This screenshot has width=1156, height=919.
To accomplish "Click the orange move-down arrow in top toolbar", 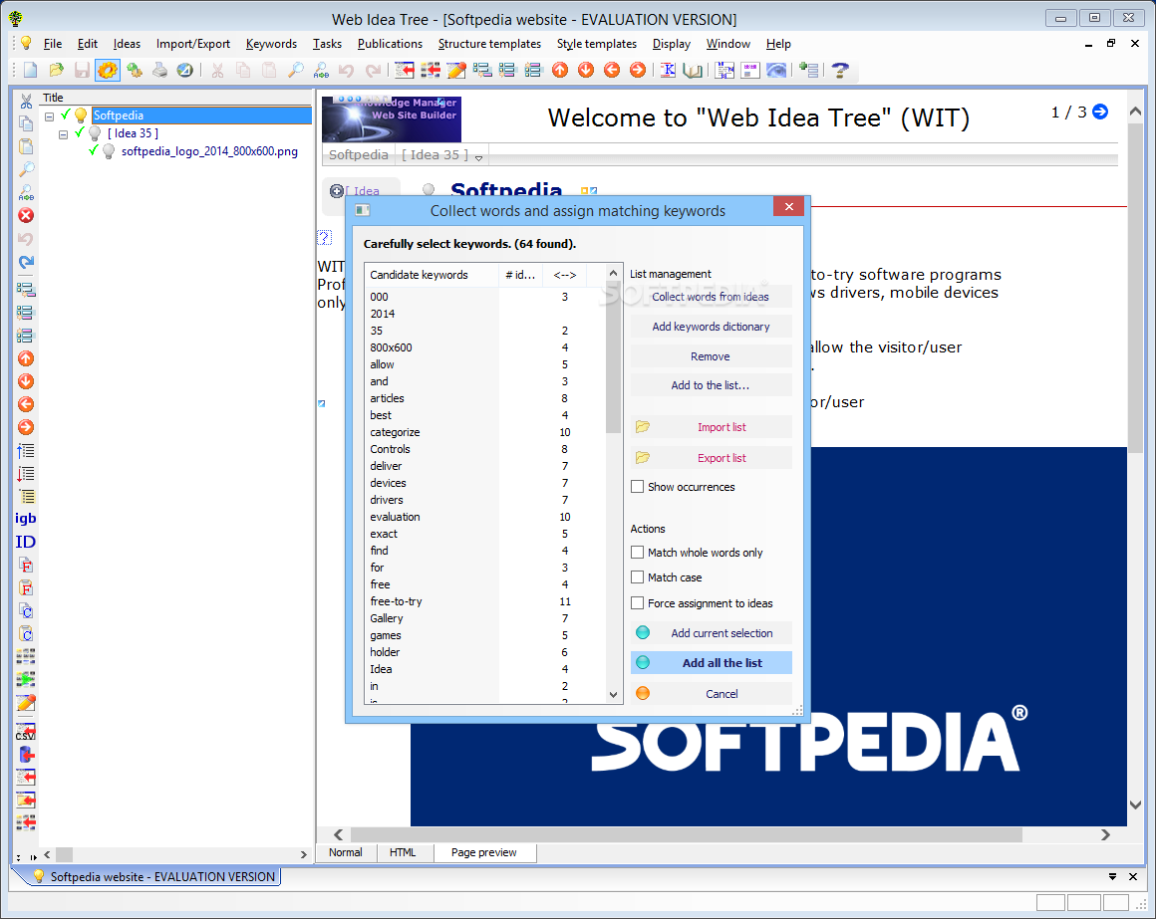I will tap(586, 70).
